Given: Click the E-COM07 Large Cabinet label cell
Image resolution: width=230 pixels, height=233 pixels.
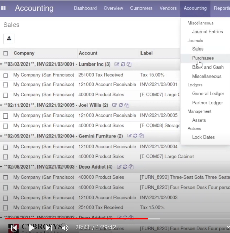Looking at the screenshot, I should point(167,156).
